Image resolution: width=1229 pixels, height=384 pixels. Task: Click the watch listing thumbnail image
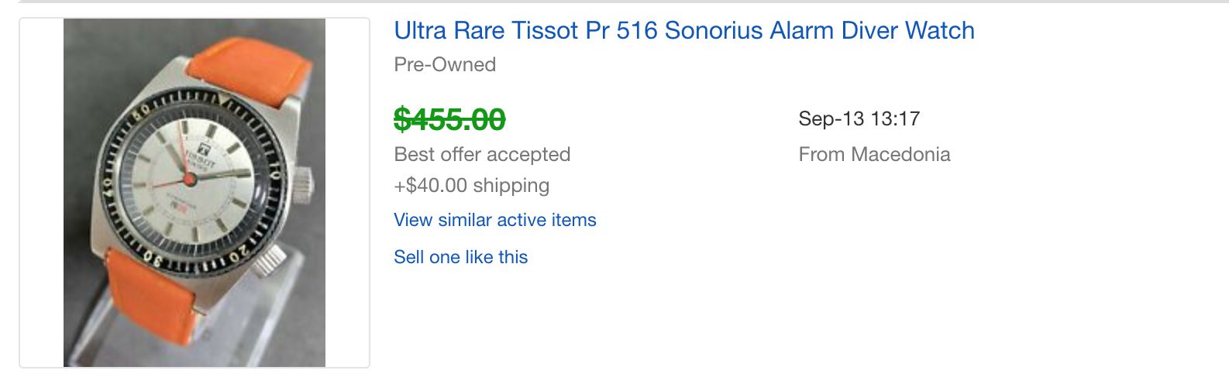tap(195, 193)
